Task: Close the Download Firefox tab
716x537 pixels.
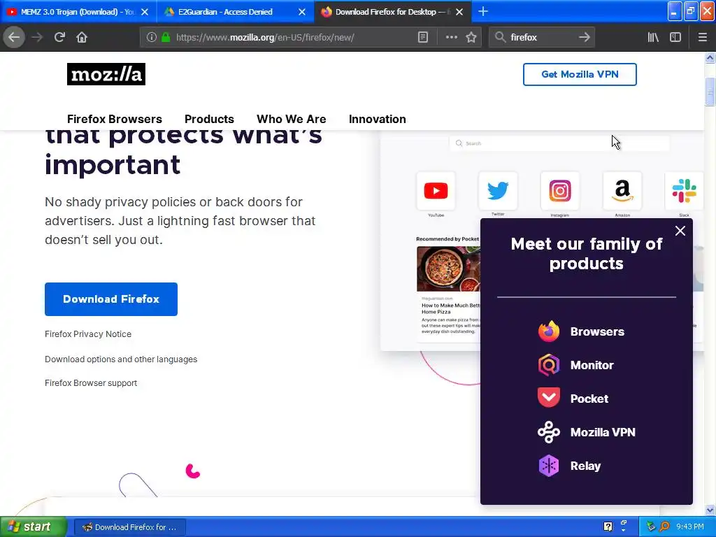Action: point(460,12)
